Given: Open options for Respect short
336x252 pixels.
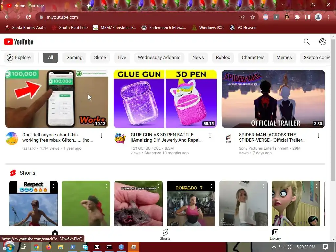Looking at the screenshot, I should point(54,186).
